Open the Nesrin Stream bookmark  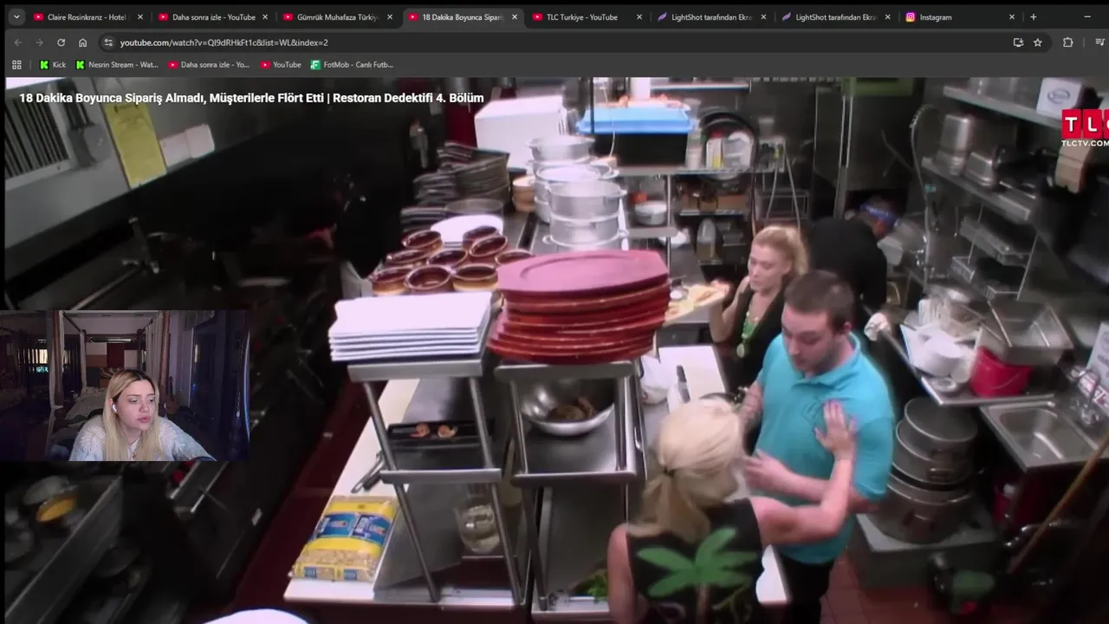click(117, 64)
